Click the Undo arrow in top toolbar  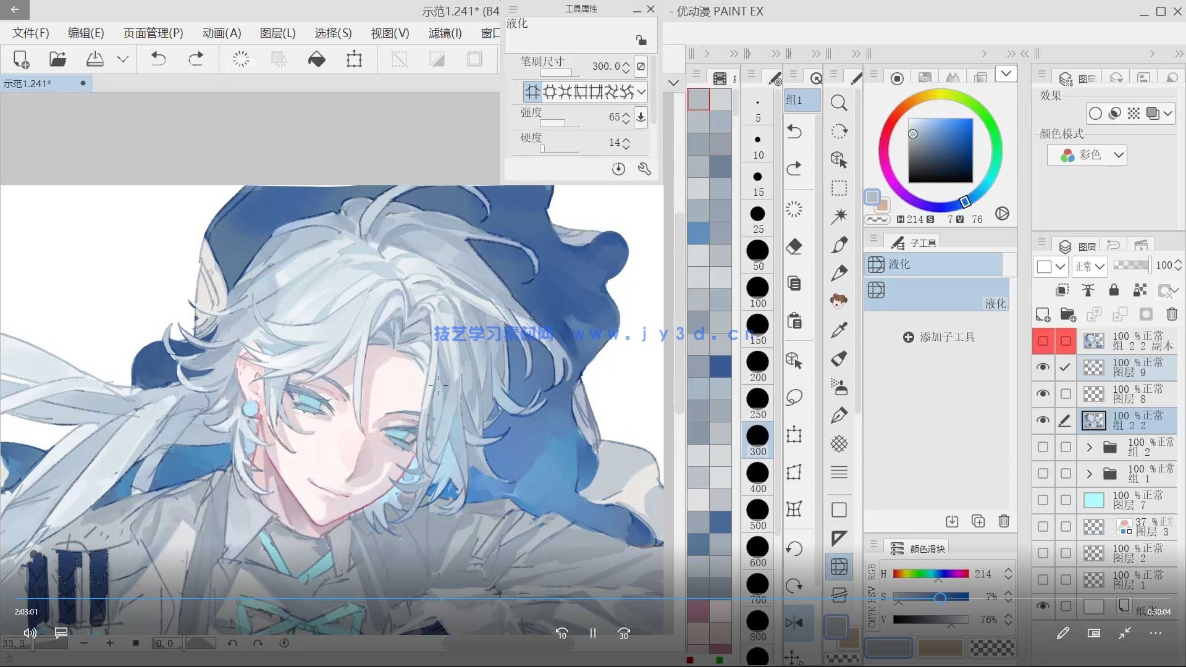[159, 59]
